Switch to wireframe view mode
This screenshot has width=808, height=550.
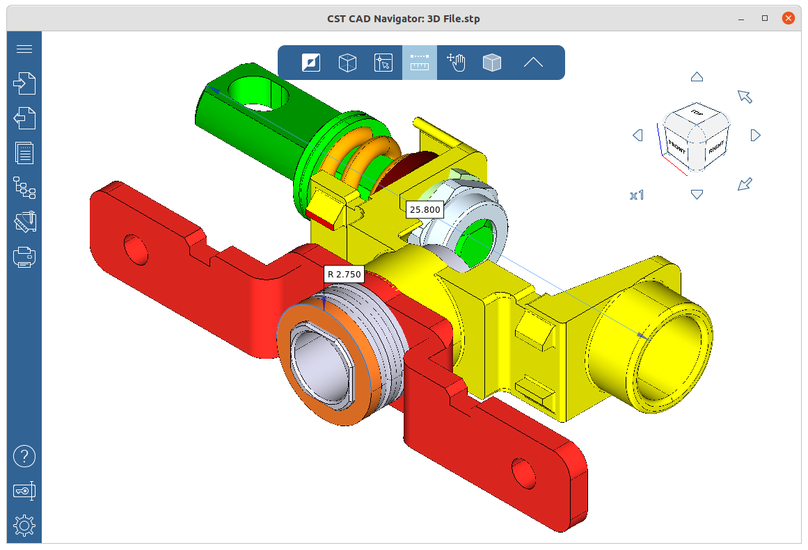click(x=347, y=63)
